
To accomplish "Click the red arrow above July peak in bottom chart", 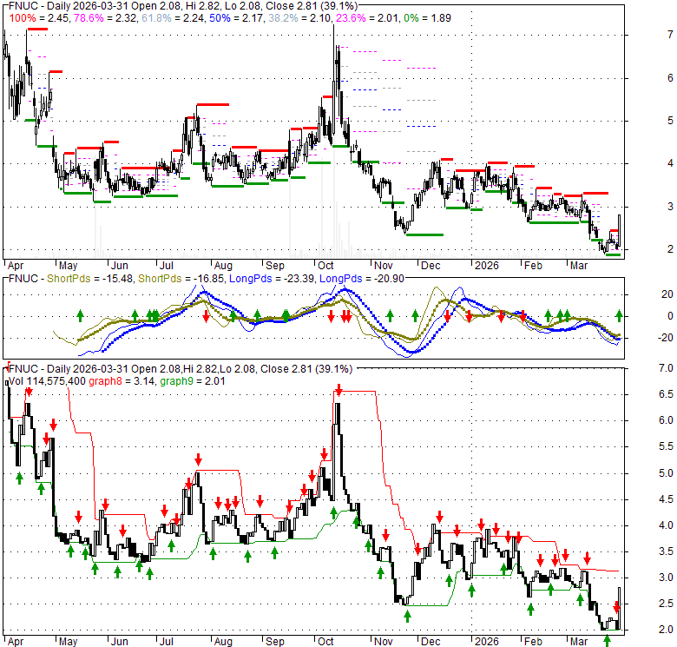I will tap(199, 459).
